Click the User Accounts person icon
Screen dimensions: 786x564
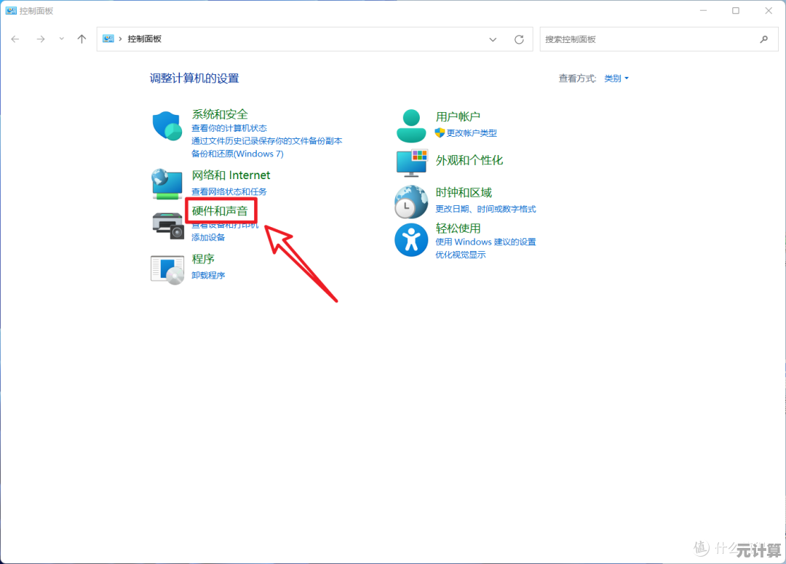point(411,125)
